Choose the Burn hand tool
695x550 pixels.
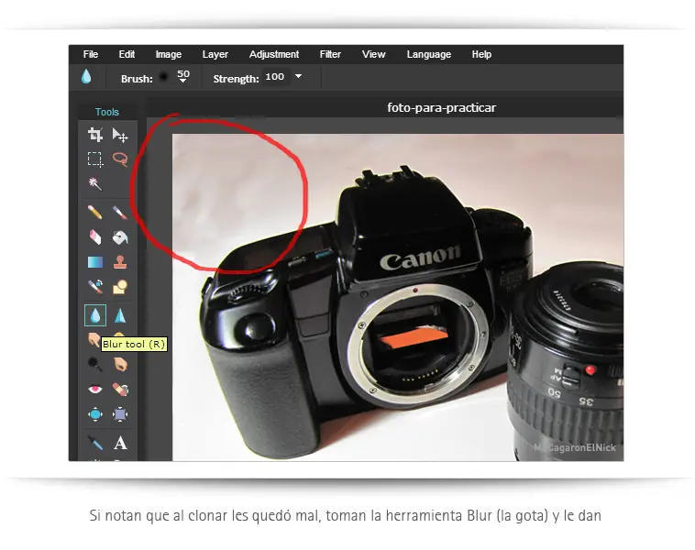point(120,364)
